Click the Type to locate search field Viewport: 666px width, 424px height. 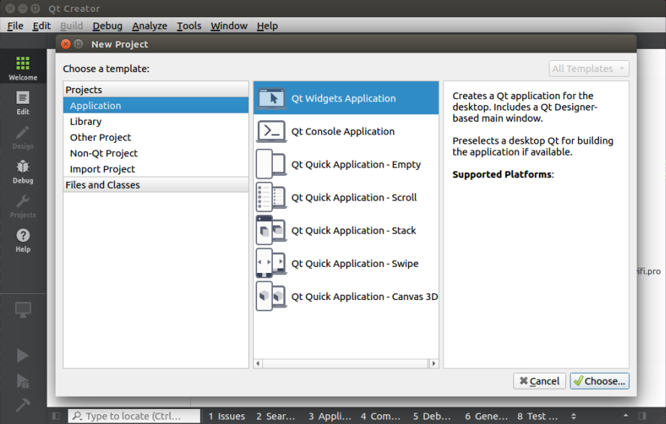coord(134,416)
